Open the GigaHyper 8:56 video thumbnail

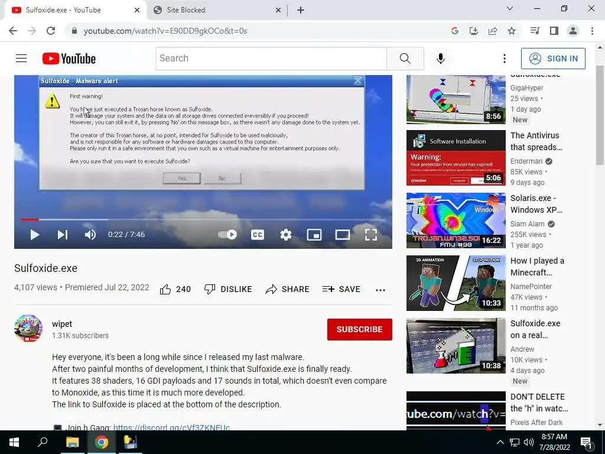coord(456,99)
